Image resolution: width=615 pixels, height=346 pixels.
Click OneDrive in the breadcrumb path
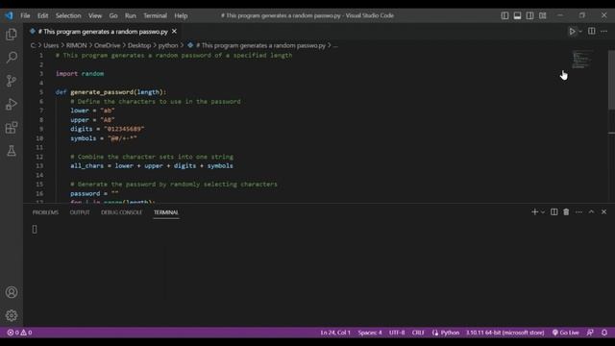(x=107, y=45)
